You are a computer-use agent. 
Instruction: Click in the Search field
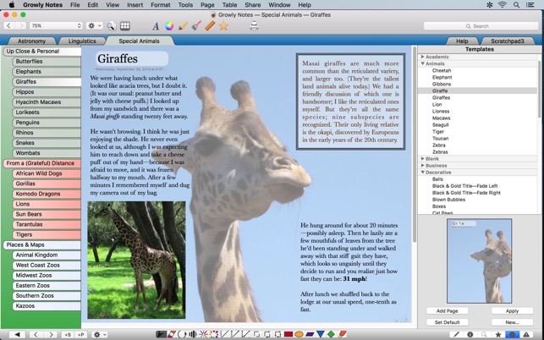tap(479, 26)
